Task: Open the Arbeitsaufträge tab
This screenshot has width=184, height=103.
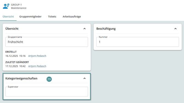Action: click(x=72, y=16)
